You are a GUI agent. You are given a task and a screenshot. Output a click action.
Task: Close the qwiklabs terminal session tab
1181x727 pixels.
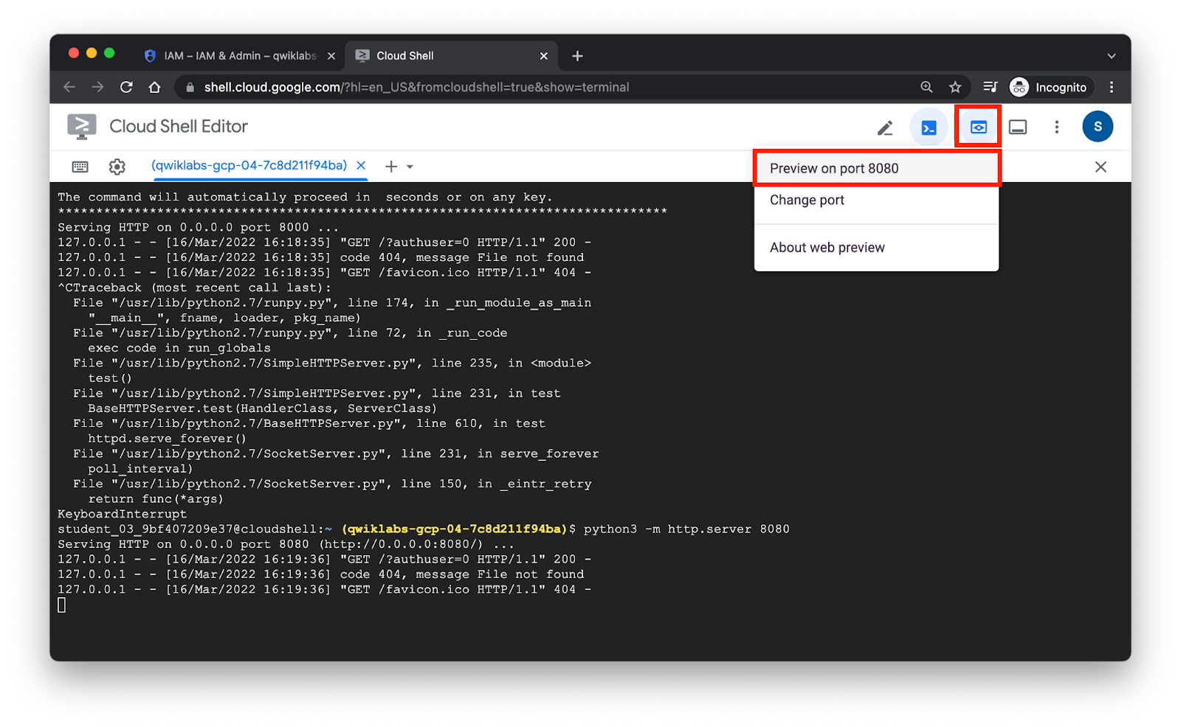pyautogui.click(x=361, y=166)
